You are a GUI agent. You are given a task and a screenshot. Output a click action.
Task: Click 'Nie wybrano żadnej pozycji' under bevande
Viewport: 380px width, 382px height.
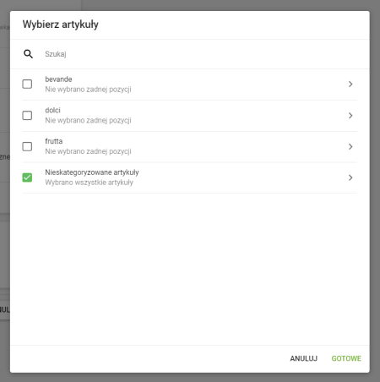pyautogui.click(x=88, y=90)
